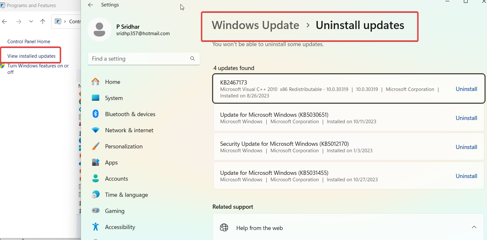Open Control Panel Home
The width and height of the screenshot is (487, 240).
[x=29, y=41]
